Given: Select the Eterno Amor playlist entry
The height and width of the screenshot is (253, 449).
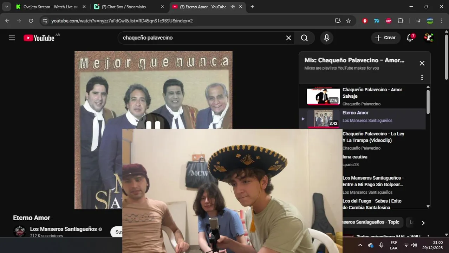Looking at the screenshot, I should coord(362,118).
